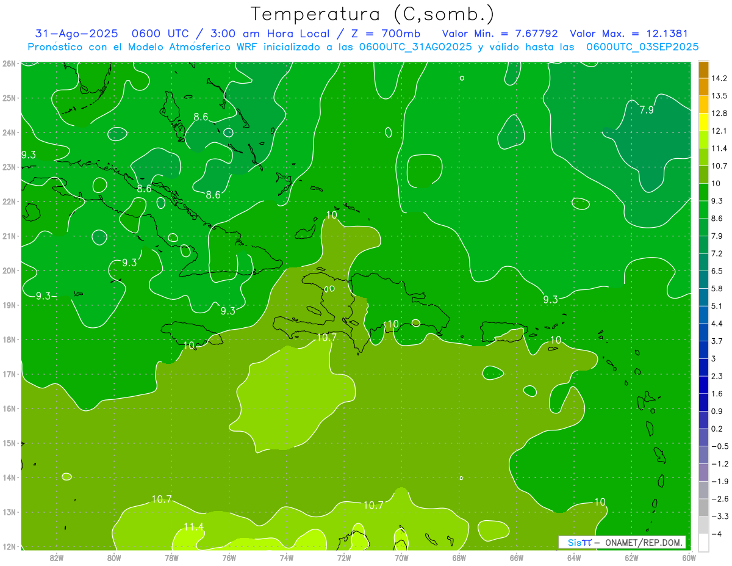Click colorbar swatch between 9.3 and 10

pyautogui.click(x=703, y=192)
